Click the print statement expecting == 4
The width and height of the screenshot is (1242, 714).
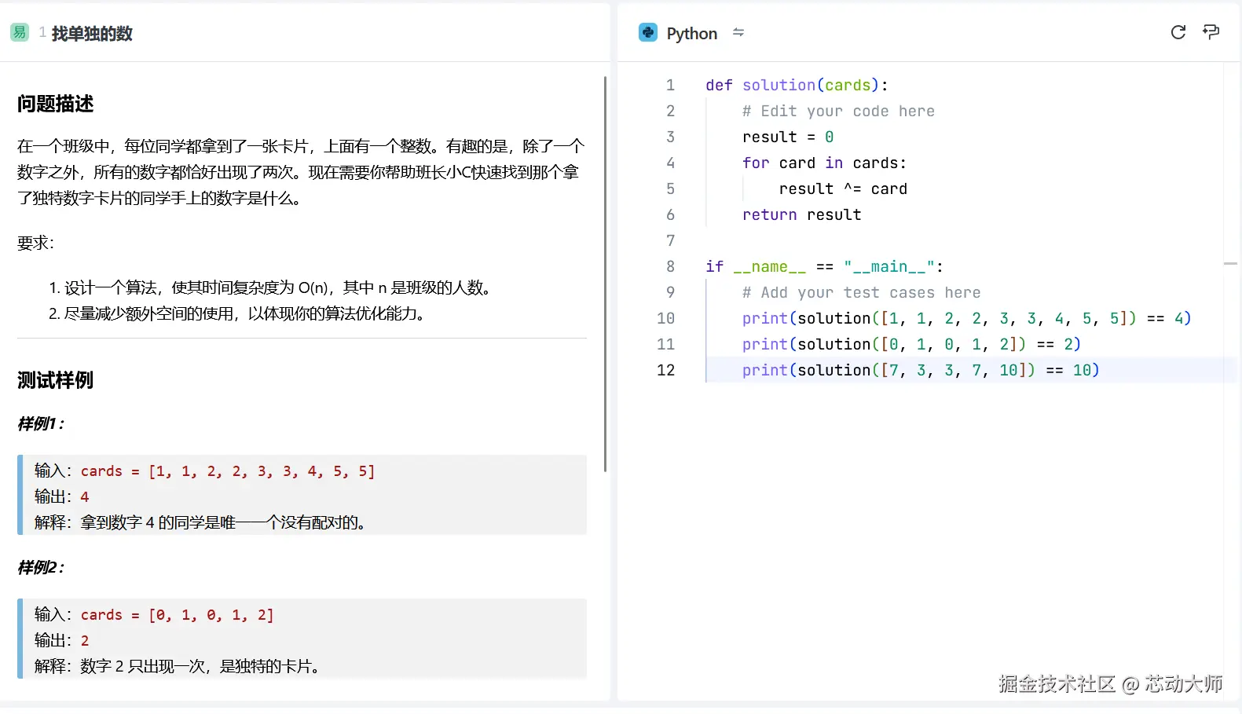(965, 319)
